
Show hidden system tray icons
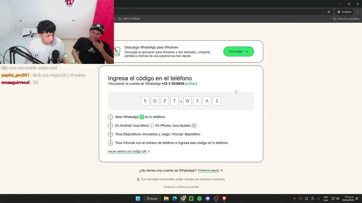(x=294, y=198)
